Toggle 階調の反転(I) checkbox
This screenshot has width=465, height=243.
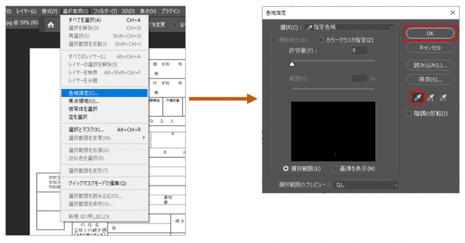409,113
